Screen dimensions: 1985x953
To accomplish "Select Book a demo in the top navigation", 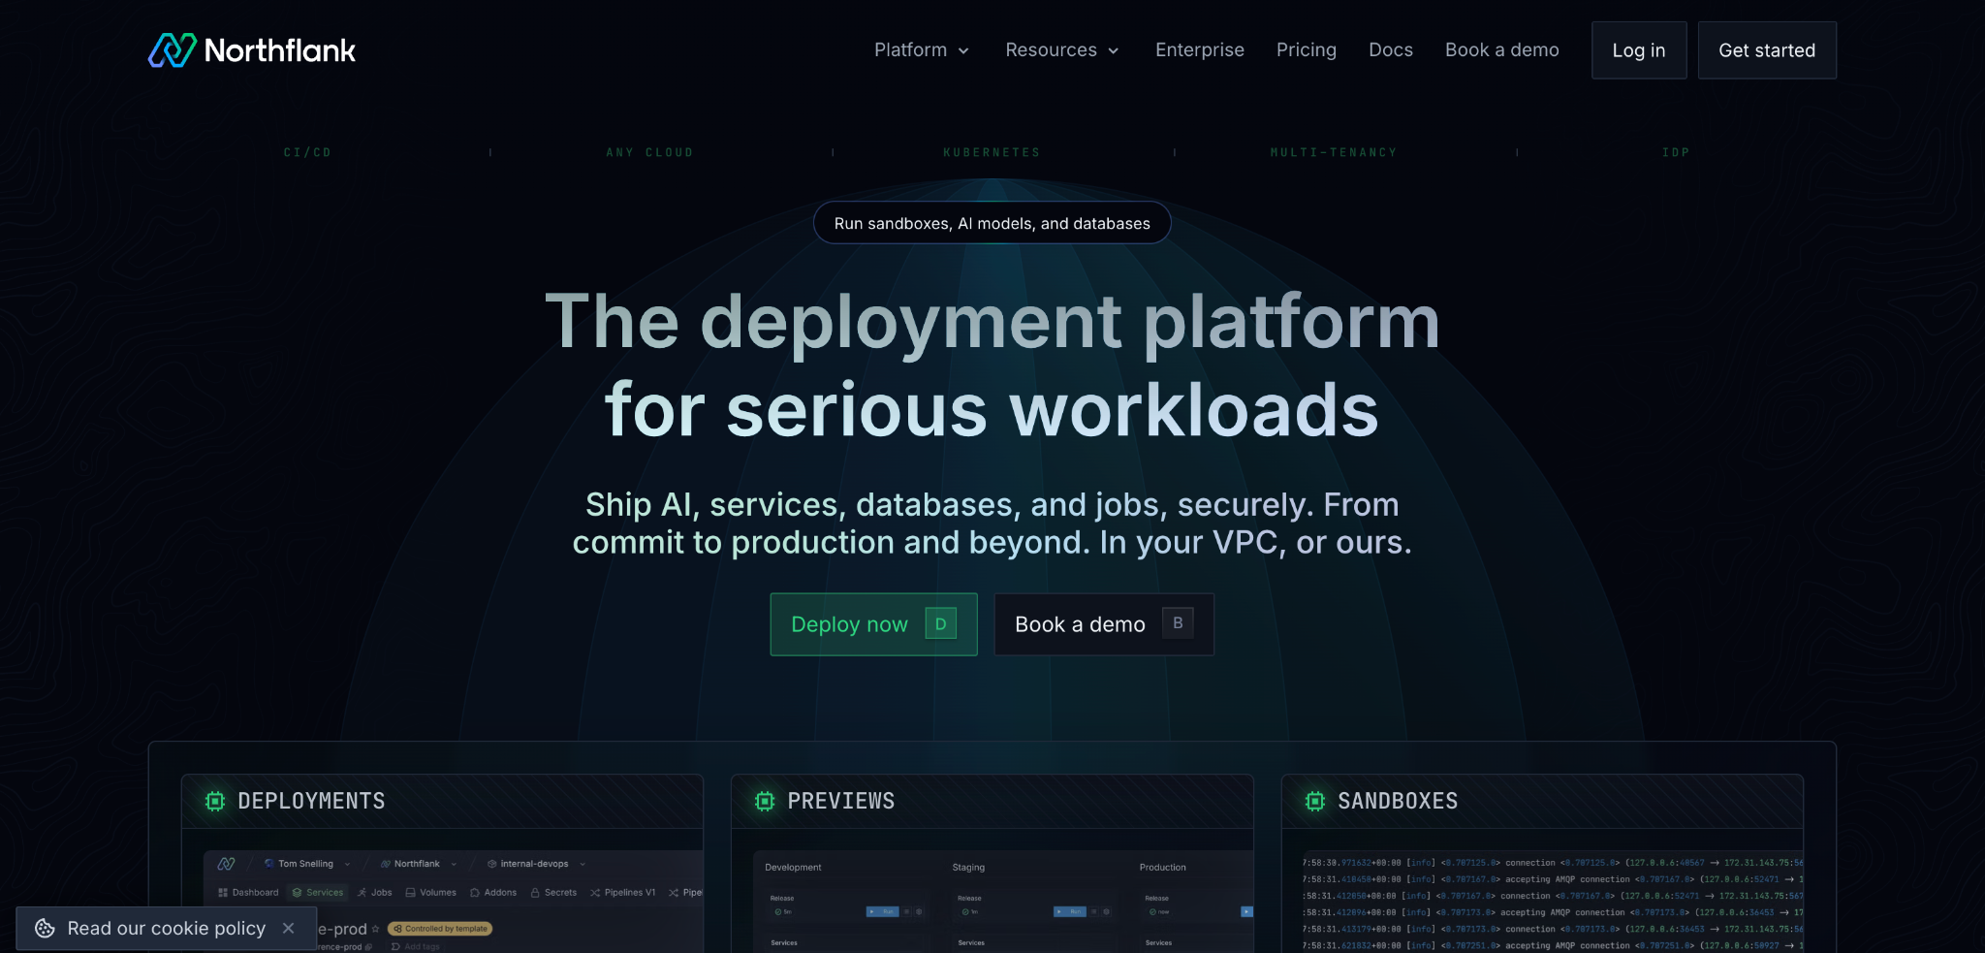I will click(1502, 50).
